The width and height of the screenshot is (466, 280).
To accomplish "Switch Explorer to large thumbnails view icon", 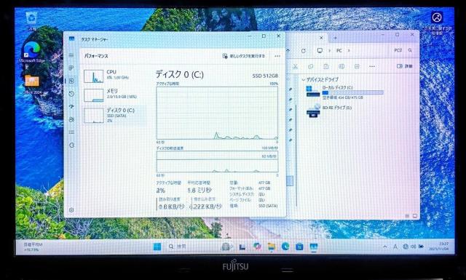I will click(415, 216).
